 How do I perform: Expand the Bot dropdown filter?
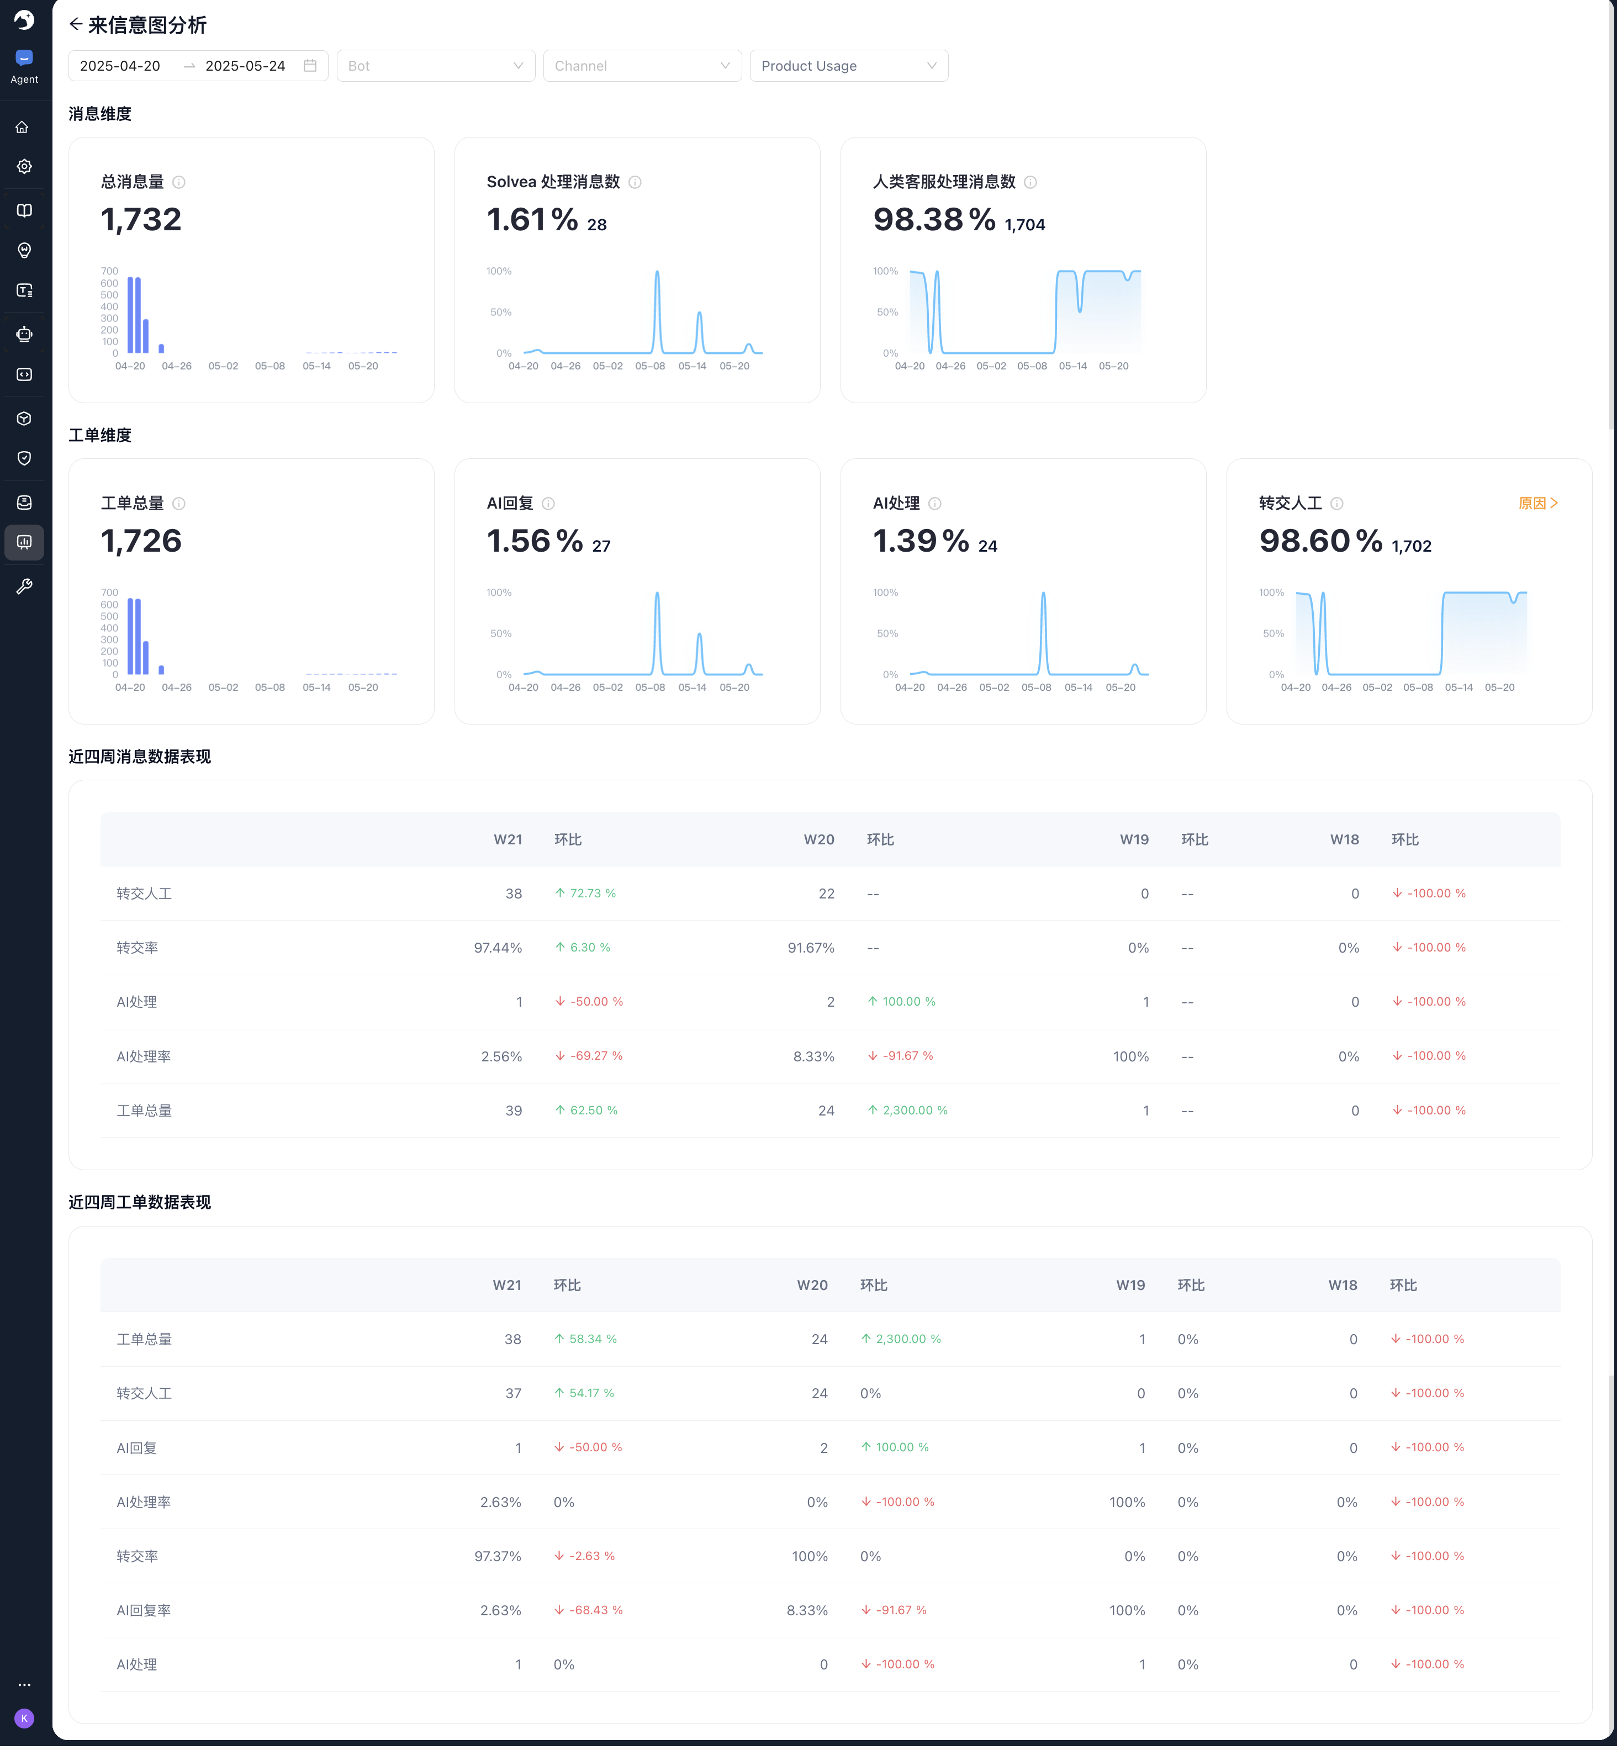pyautogui.click(x=435, y=66)
